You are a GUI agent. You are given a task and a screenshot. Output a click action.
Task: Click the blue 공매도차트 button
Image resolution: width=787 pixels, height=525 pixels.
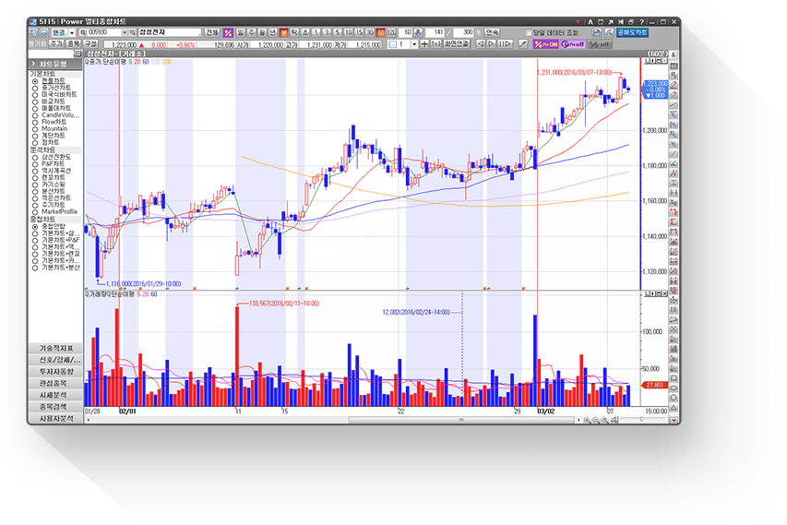[632, 32]
